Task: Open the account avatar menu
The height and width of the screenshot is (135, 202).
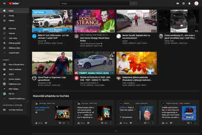Action: point(196,3)
